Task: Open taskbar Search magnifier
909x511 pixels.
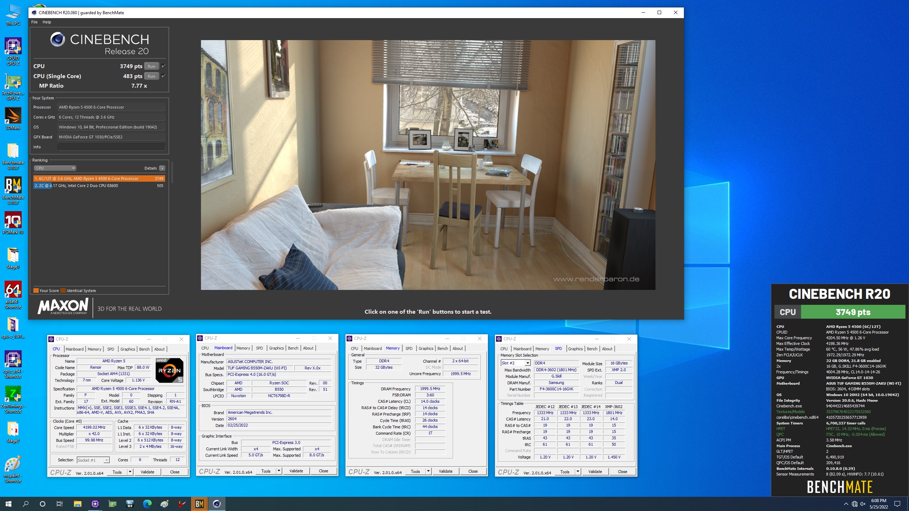Action: 26,504
